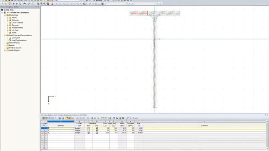Image resolution: width=269 pixels, height=151 pixels.
Task: Click the right orange-highlighted icon in table toolbar
Action: (70, 118)
